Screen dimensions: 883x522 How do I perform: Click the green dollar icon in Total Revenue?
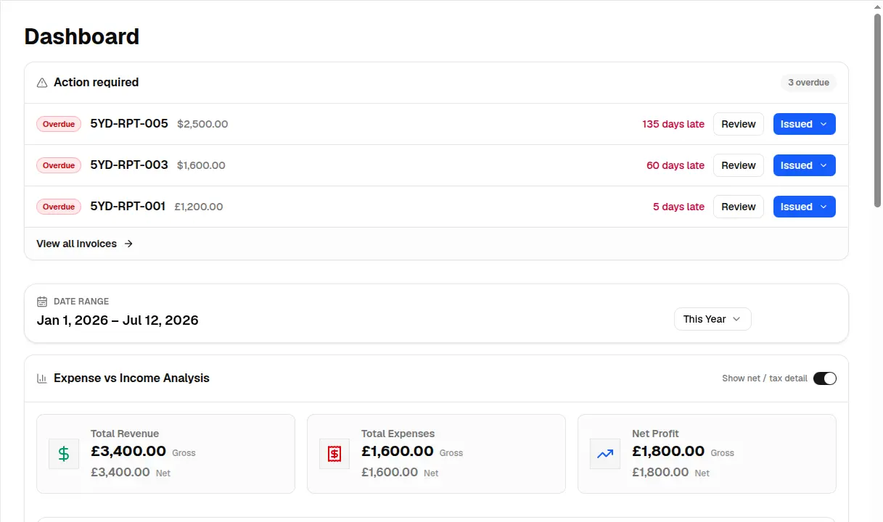coord(64,454)
